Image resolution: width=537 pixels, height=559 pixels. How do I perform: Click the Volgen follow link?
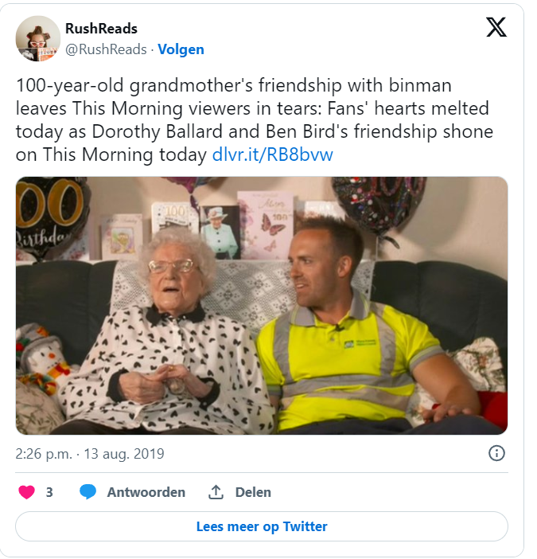coord(181,49)
